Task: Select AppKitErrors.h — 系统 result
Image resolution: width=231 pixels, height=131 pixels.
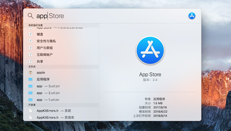Action: tap(61, 110)
